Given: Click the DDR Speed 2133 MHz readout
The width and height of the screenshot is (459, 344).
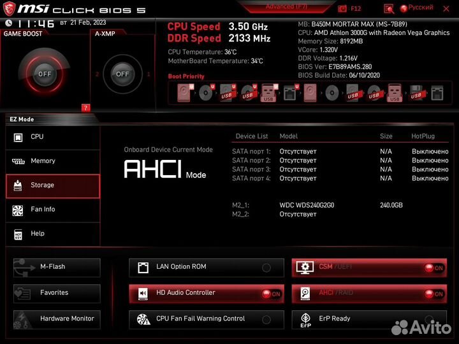Looking at the screenshot, I should tap(219, 38).
